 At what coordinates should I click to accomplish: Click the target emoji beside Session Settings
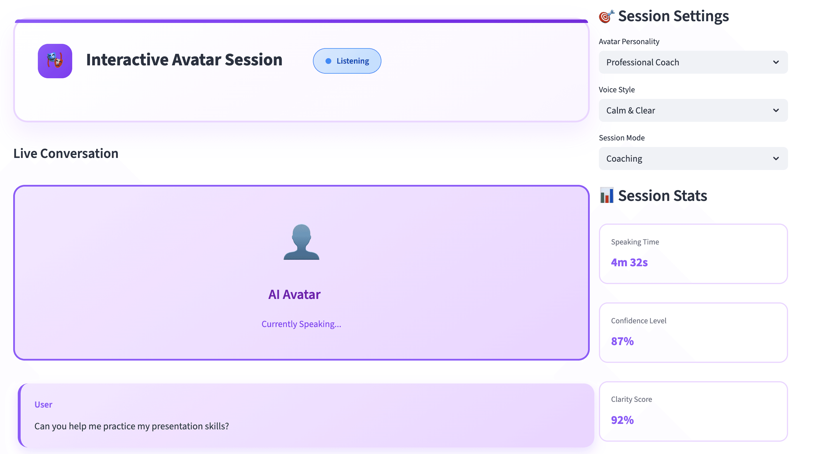pyautogui.click(x=606, y=16)
